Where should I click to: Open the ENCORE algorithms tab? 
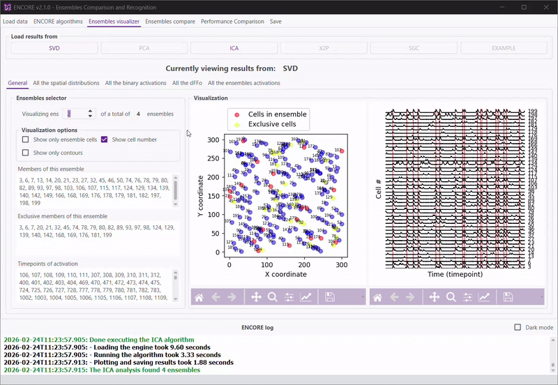click(58, 22)
